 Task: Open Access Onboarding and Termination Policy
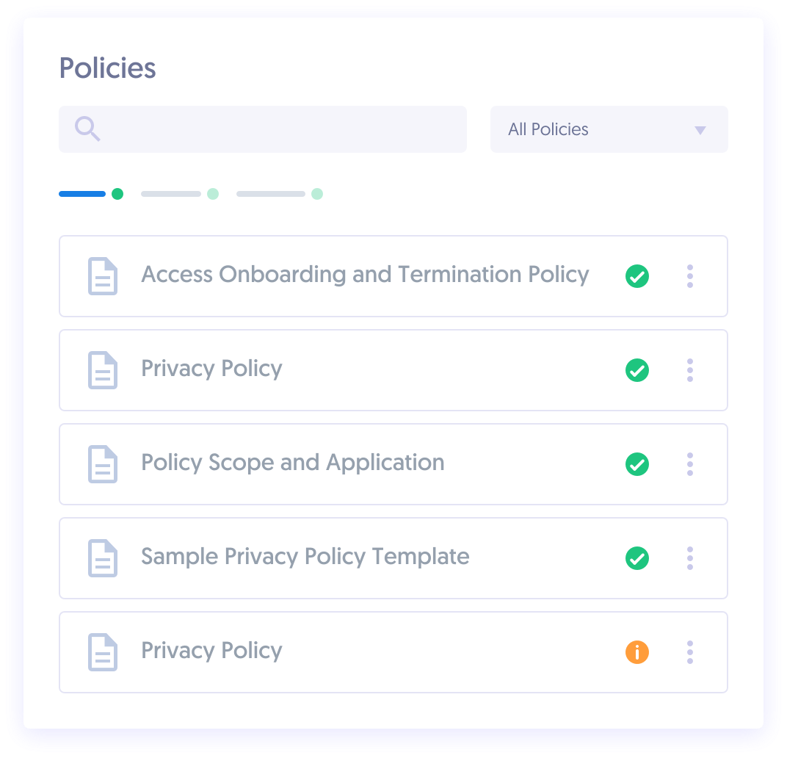pyautogui.click(x=365, y=275)
